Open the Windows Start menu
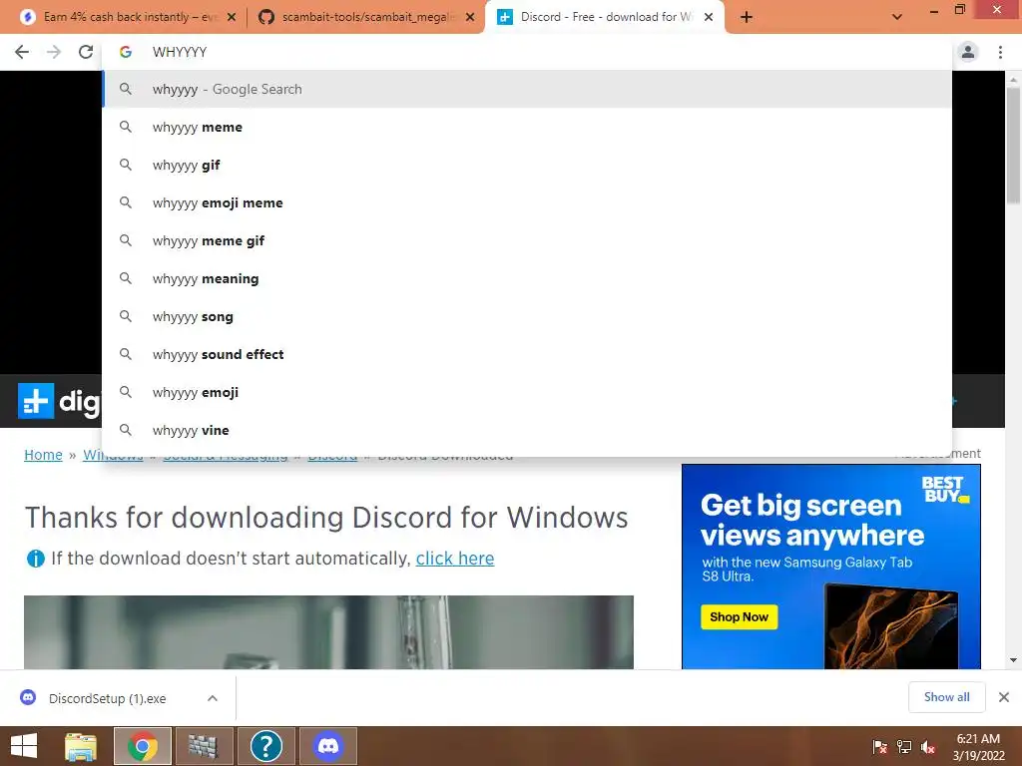The image size is (1022, 766). (24, 746)
